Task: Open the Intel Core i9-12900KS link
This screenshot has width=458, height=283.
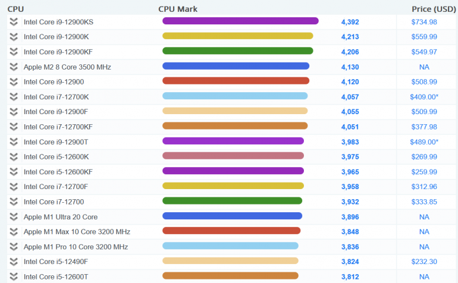Action: click(x=58, y=22)
